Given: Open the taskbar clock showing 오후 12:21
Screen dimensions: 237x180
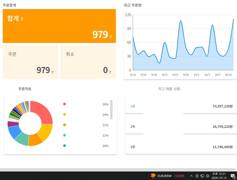Looking at the screenshot, I should 219,176.
